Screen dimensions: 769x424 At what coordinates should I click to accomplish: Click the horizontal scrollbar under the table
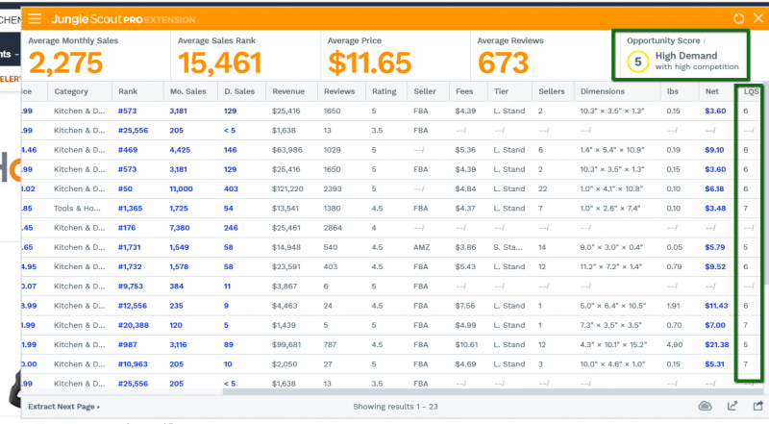coord(493,391)
